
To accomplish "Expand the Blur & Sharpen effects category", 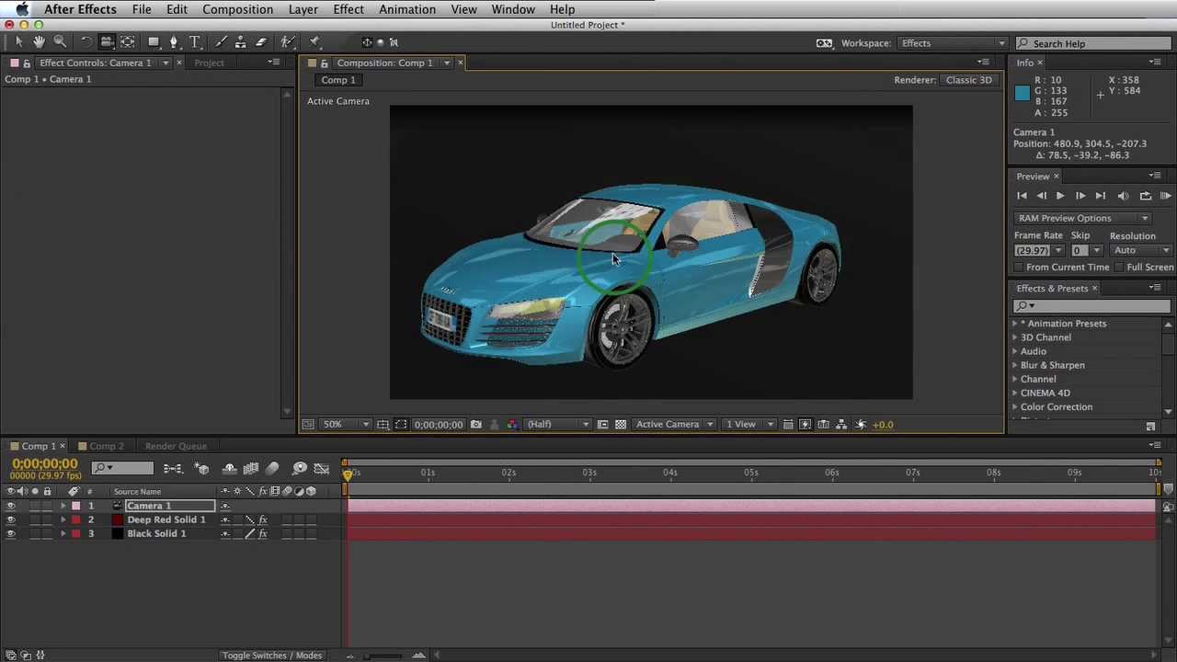I will click(1015, 365).
